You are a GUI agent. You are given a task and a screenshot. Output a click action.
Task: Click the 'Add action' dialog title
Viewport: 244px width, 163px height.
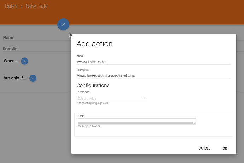coord(94,44)
